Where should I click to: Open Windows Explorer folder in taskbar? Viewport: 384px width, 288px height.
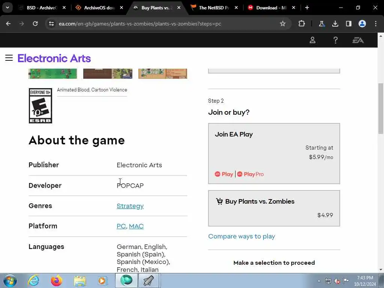80,280
